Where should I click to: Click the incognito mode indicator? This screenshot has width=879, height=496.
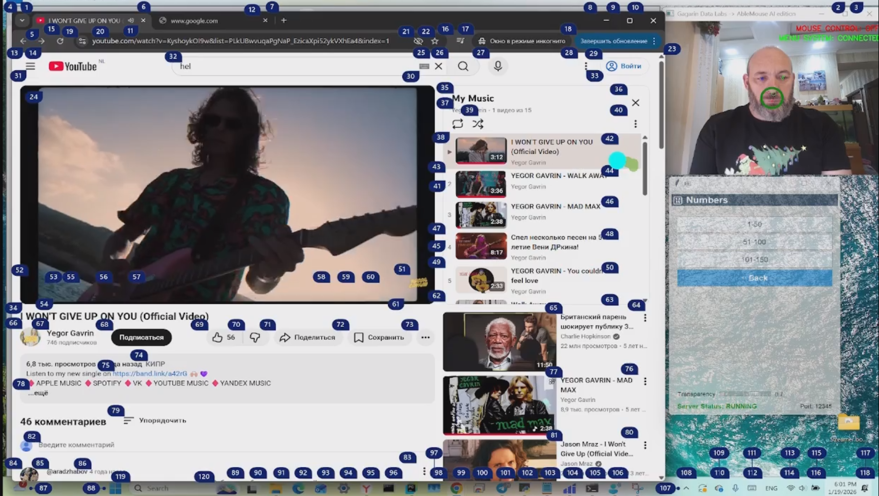pos(522,41)
